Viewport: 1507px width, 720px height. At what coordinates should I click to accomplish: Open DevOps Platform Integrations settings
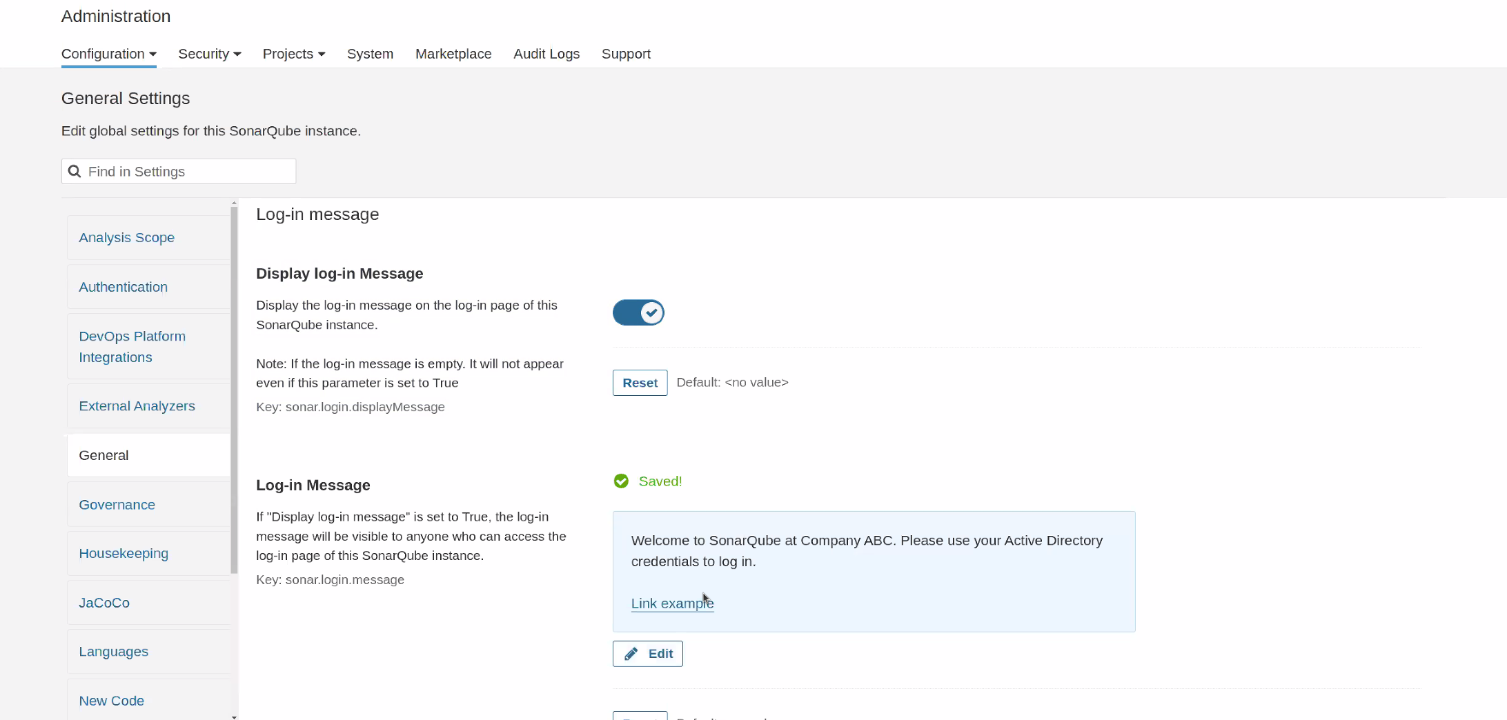pos(132,346)
